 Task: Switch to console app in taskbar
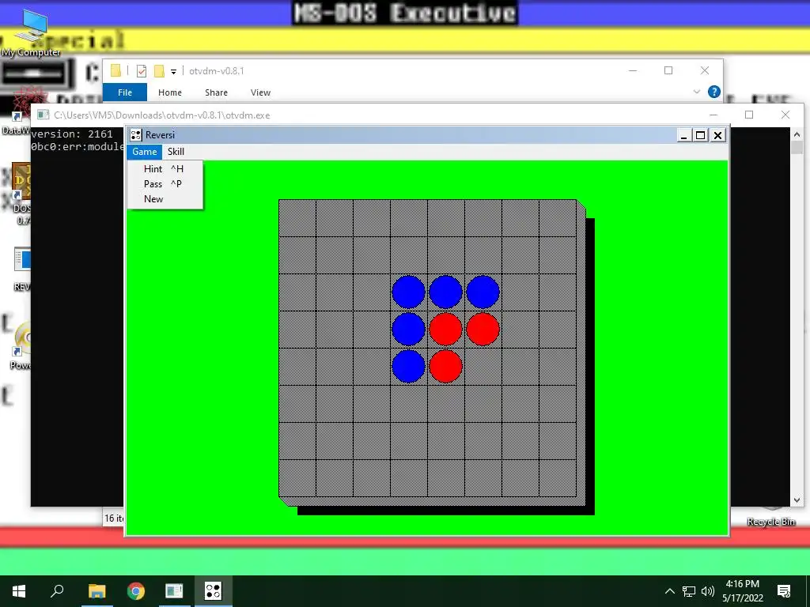pyautogui.click(x=174, y=591)
